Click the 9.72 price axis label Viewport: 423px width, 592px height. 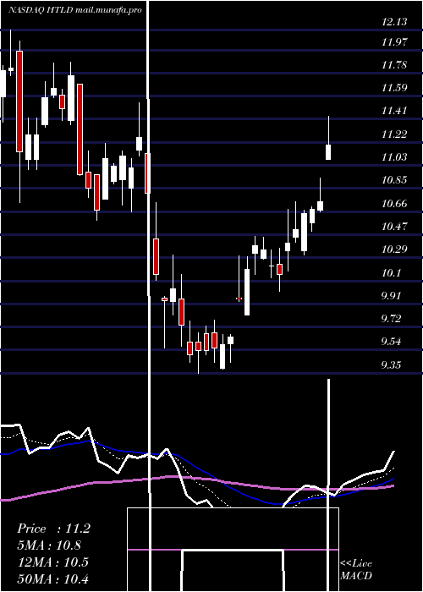coord(392,319)
